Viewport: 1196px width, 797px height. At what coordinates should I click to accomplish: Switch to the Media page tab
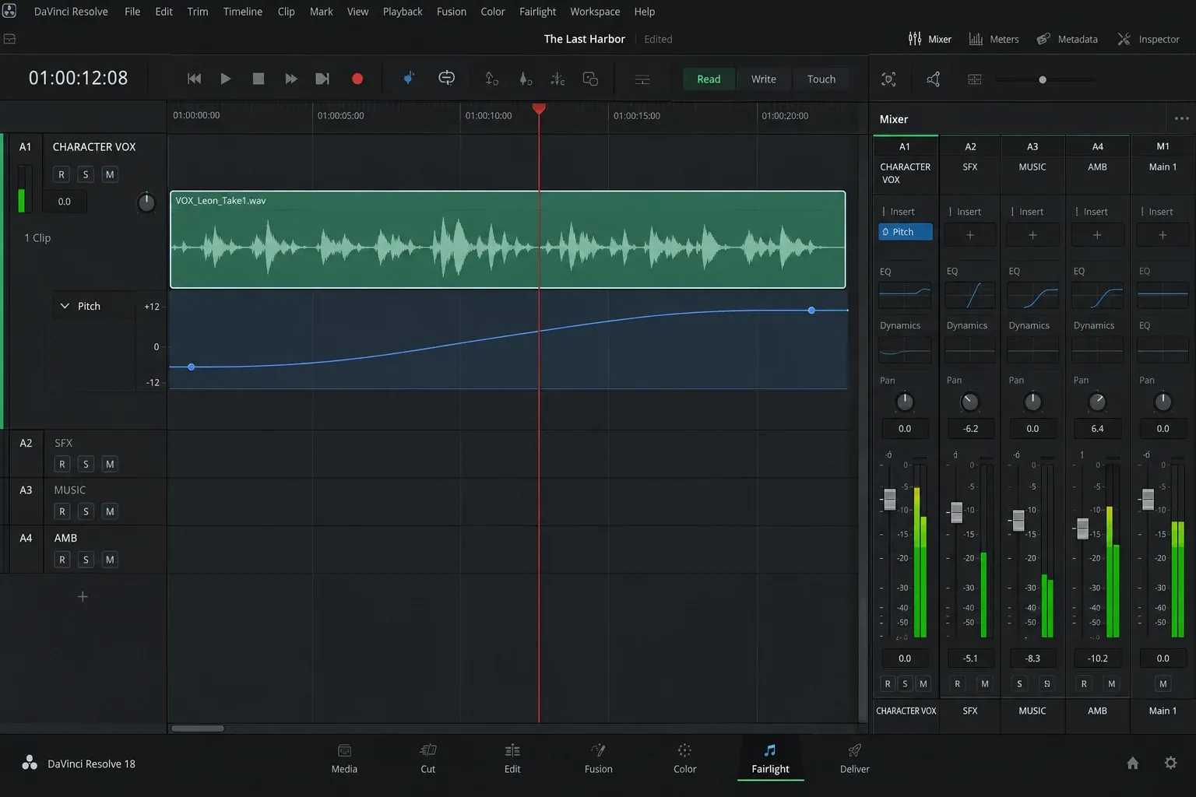pos(344,759)
